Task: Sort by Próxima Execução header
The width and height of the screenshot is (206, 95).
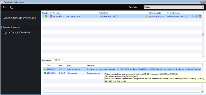Action: (x=174, y=13)
